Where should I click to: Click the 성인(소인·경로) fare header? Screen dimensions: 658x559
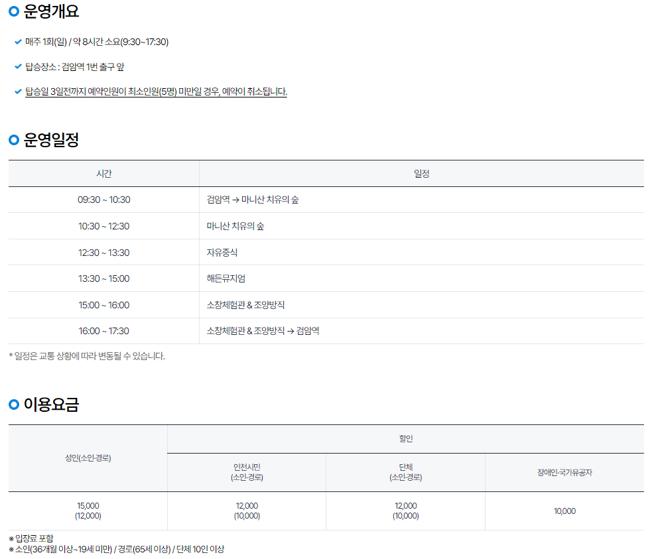(88, 458)
